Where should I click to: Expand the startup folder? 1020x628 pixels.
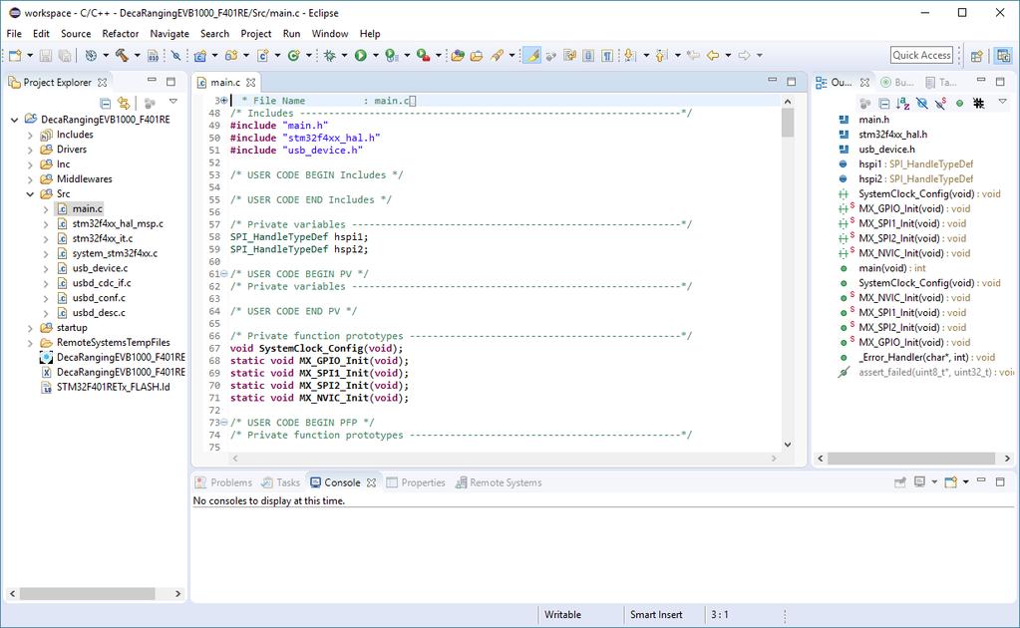pos(30,328)
